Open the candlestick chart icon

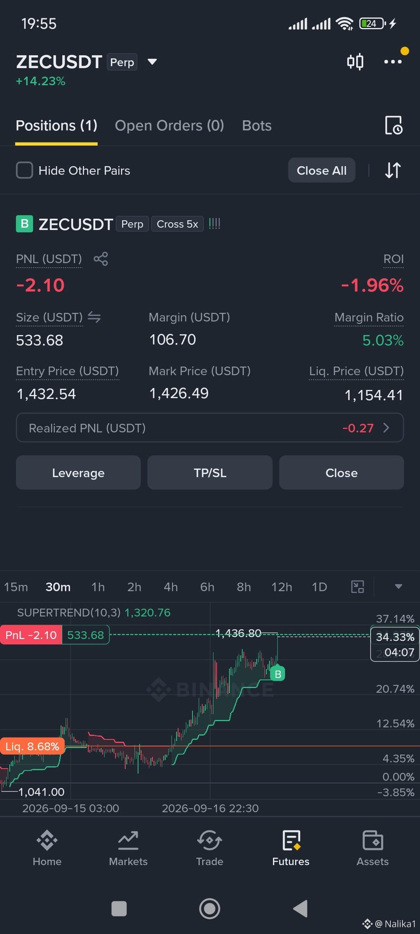355,61
